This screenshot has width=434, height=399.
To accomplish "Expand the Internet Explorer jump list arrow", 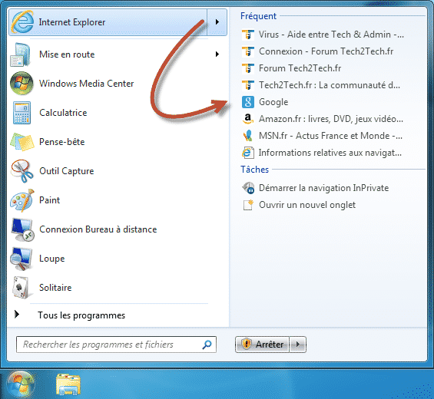I will 217,22.
